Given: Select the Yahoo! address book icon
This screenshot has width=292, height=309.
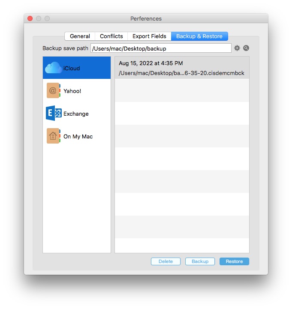Looking at the screenshot, I should pos(54,90).
